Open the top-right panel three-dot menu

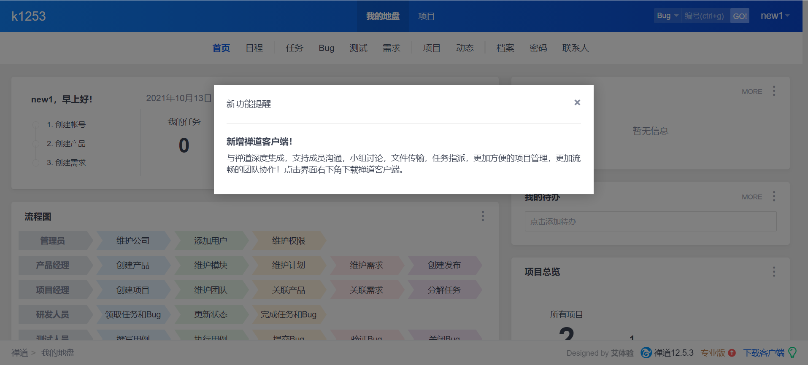click(774, 91)
